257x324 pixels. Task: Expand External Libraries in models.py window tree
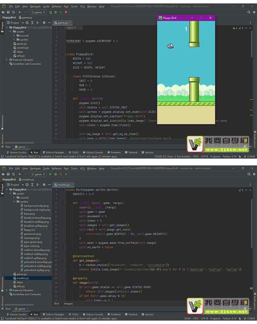[x=7, y=290]
